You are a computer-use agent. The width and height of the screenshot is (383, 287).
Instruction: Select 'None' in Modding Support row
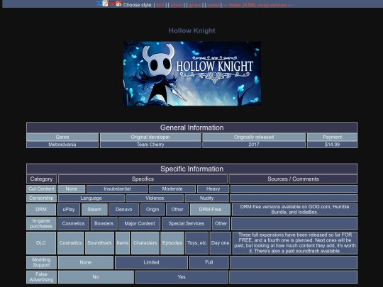(x=86, y=262)
